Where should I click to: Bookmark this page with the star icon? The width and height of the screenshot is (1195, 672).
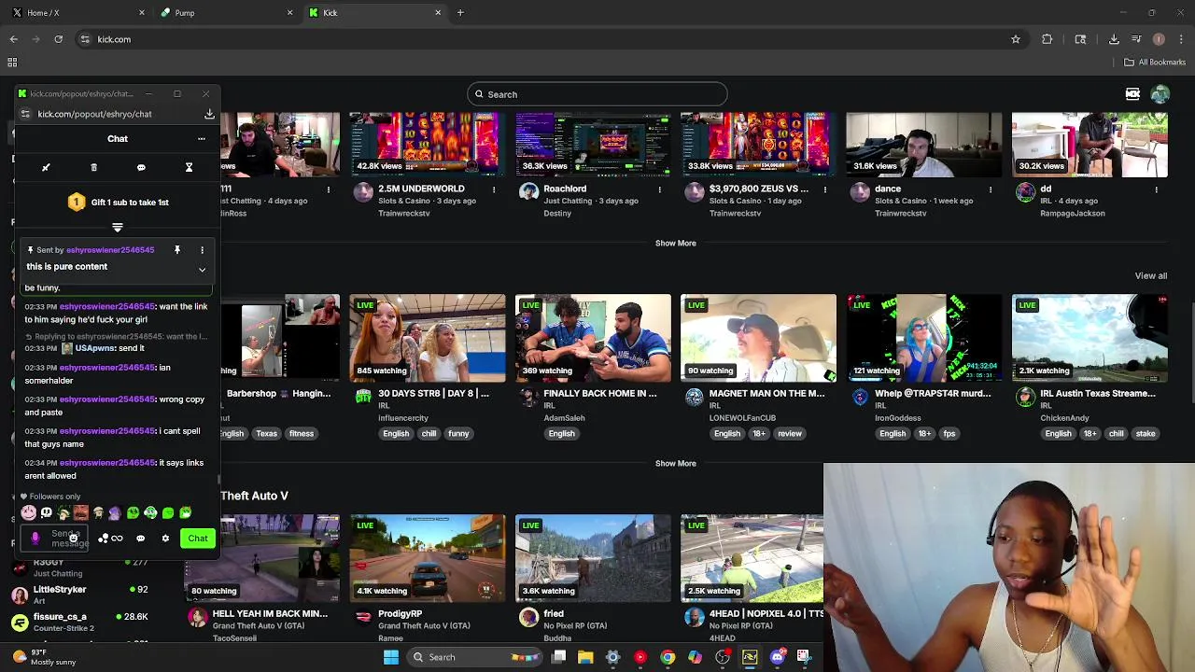click(x=1016, y=39)
